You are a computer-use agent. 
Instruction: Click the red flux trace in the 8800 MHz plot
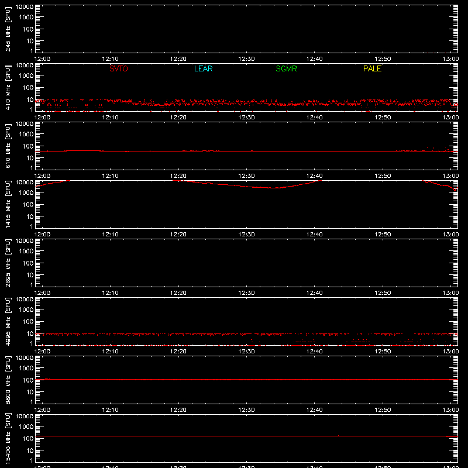coord(246,379)
